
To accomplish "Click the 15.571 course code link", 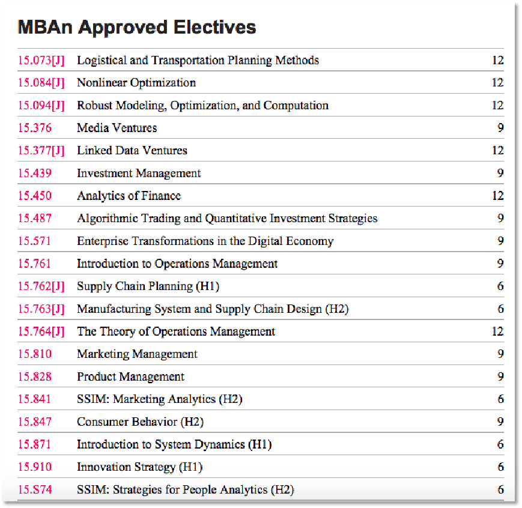I will (x=34, y=241).
